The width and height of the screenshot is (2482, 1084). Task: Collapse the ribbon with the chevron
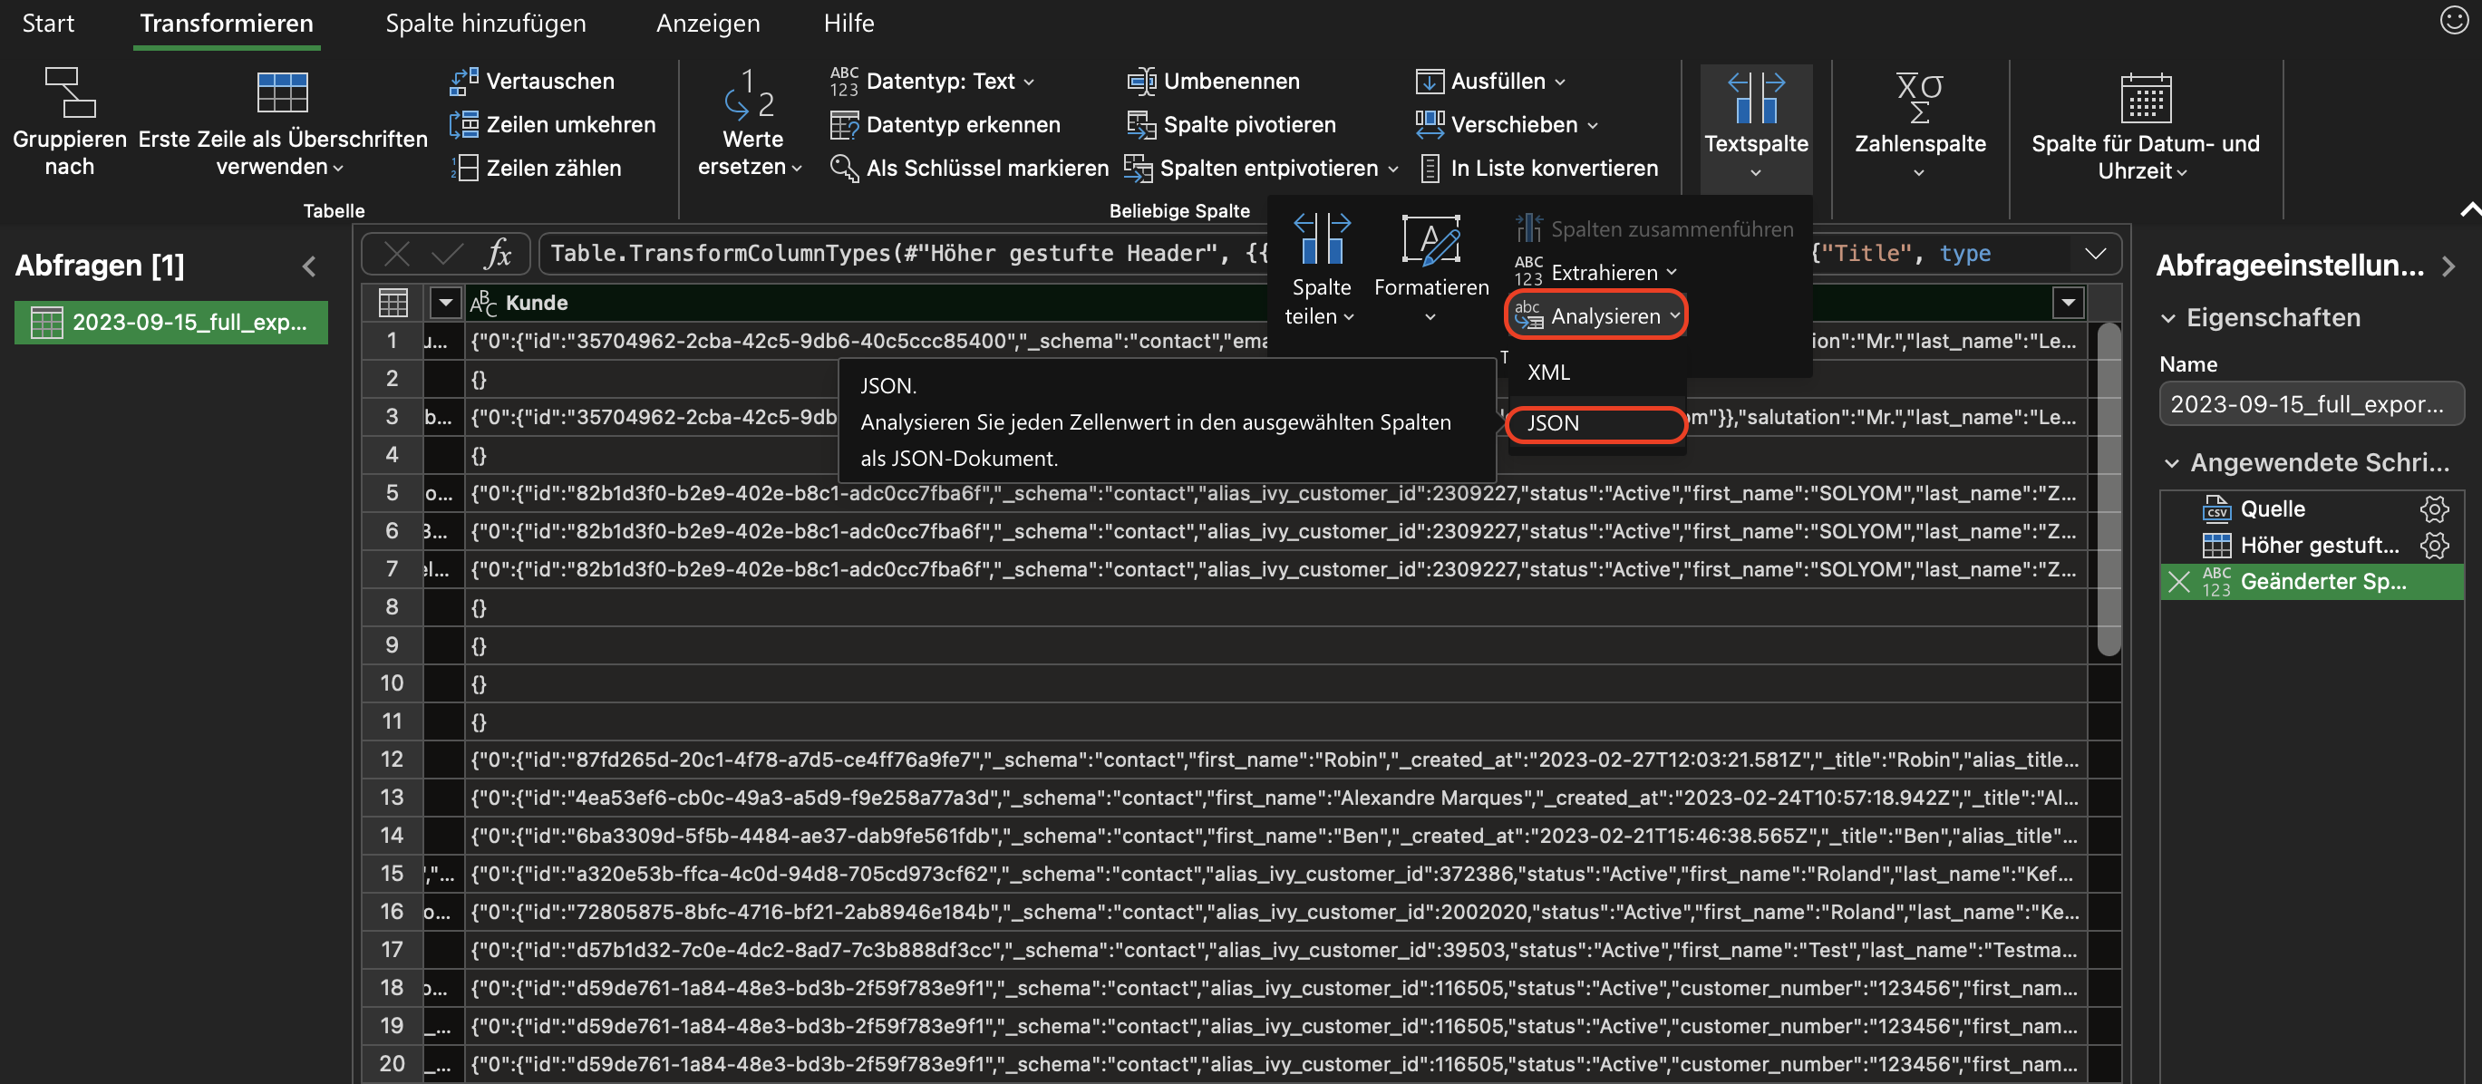pyautogui.click(x=2468, y=208)
